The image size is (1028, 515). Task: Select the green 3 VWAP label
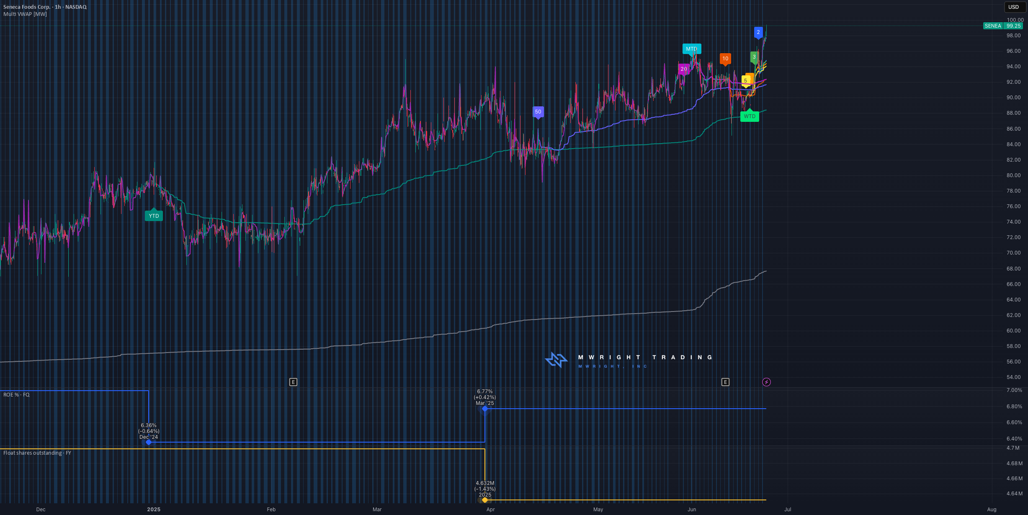754,57
